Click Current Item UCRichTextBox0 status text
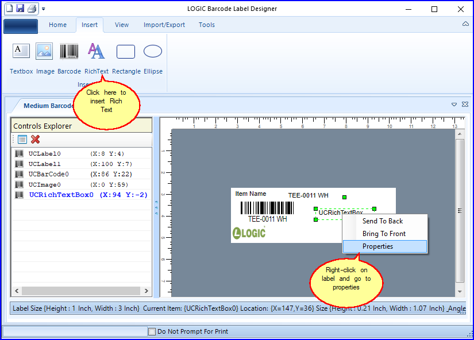 pos(191,308)
